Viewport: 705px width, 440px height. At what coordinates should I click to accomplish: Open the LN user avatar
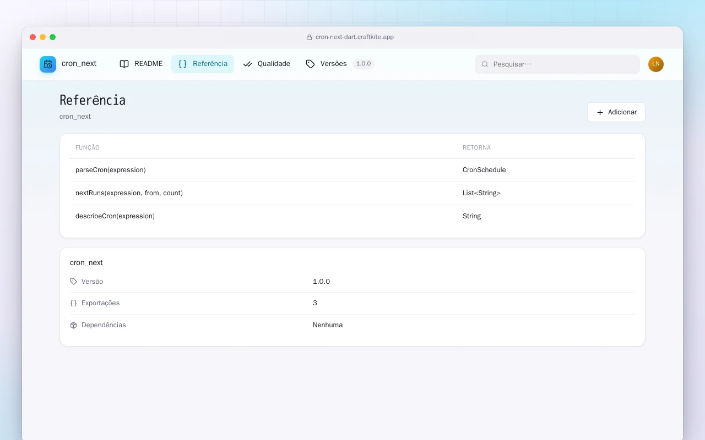[656, 64]
